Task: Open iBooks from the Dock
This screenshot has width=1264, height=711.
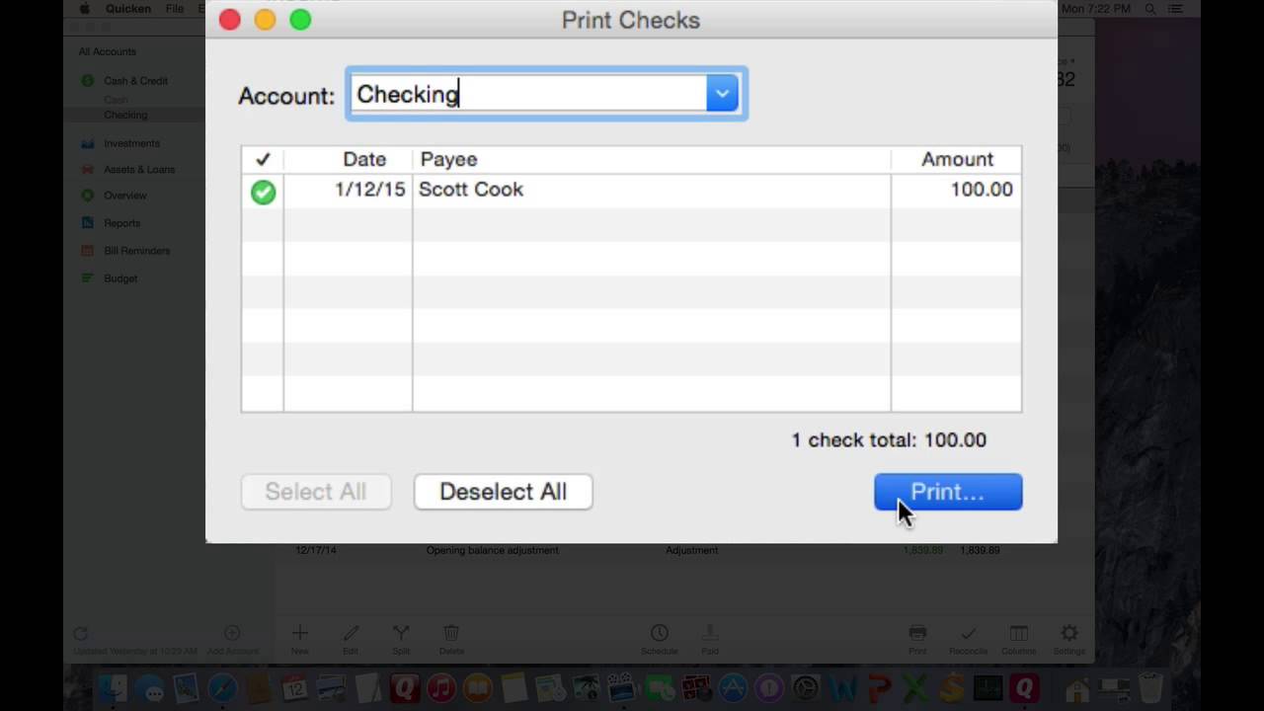Action: (478, 688)
